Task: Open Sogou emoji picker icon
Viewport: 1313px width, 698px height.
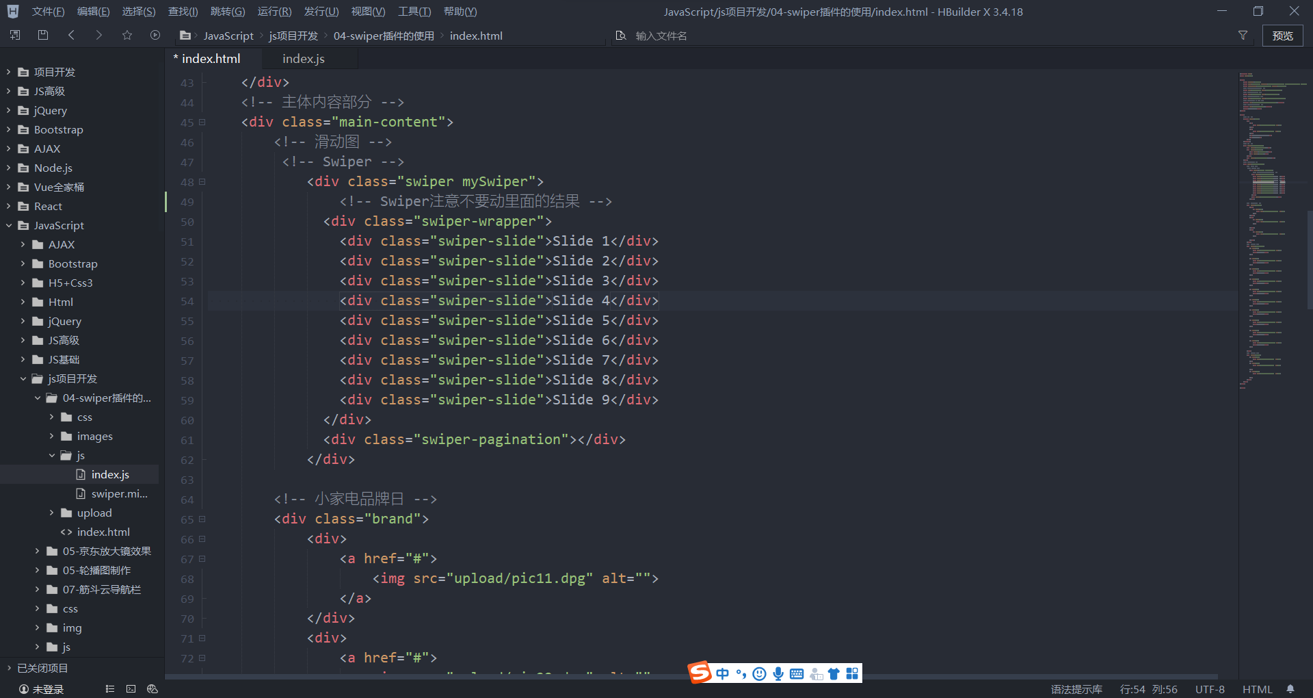Action: pyautogui.click(x=759, y=673)
